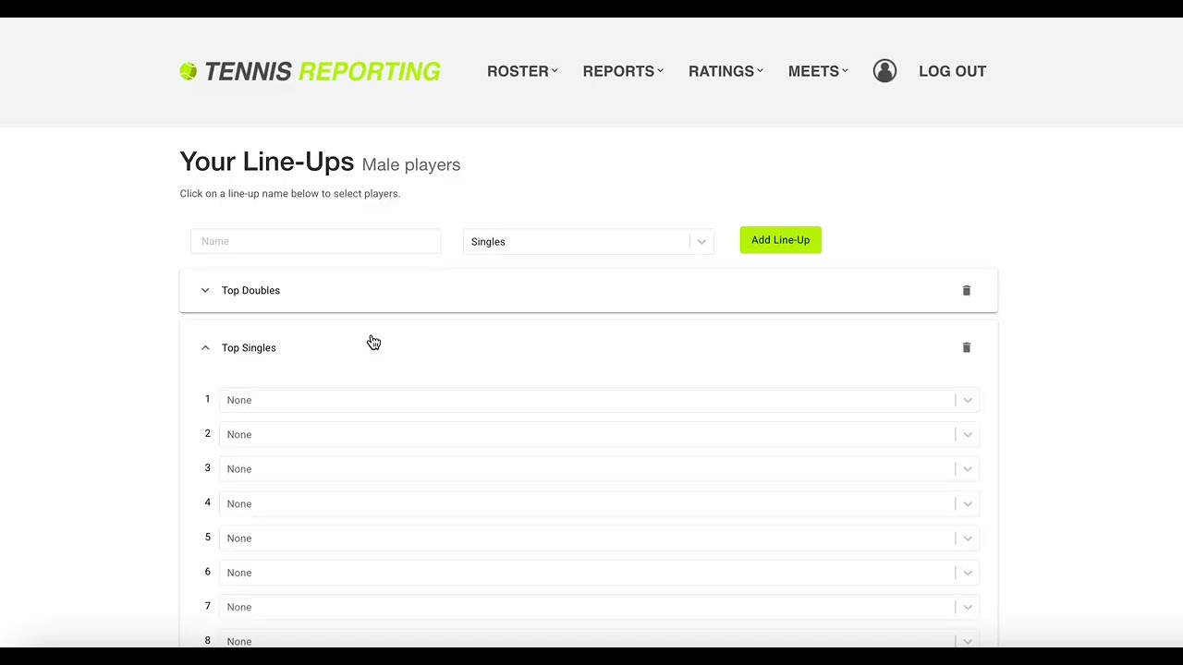Open player dropdown for position 2
The width and height of the screenshot is (1183, 665).
point(599,434)
